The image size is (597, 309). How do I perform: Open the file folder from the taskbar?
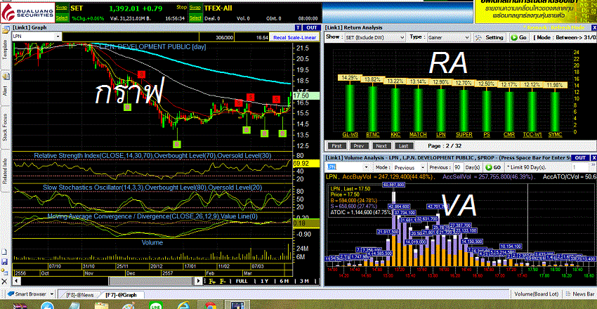click(101, 305)
